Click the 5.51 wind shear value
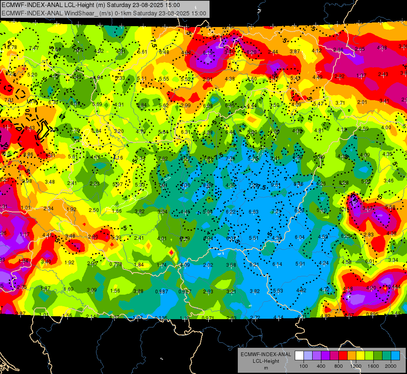The image size is (407, 374). point(254,238)
